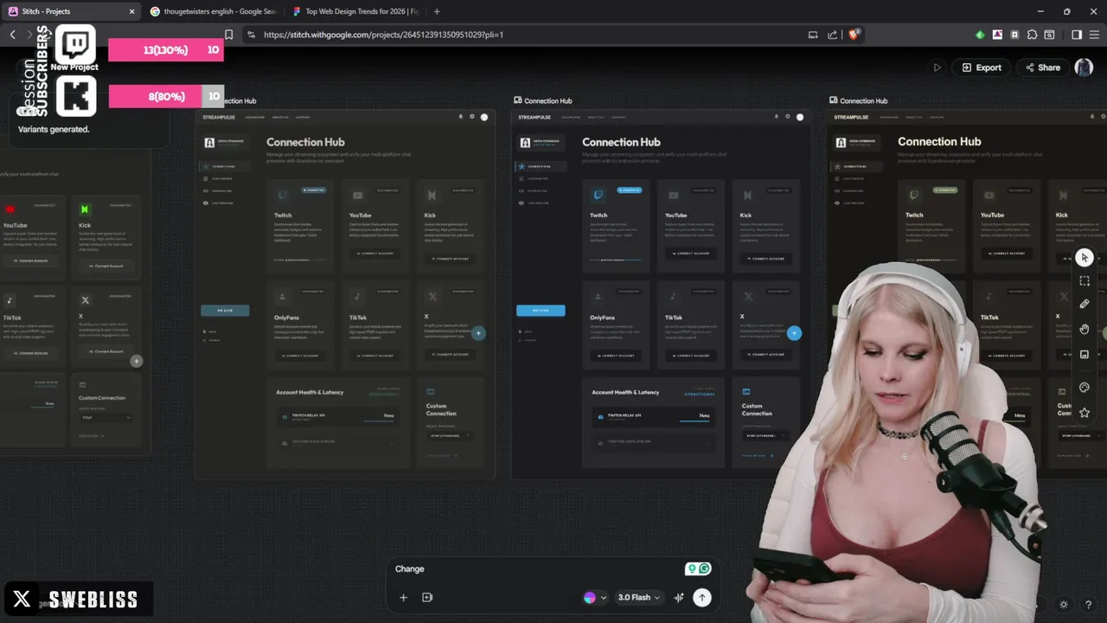Click the Brave Shields lion icon
The image size is (1107, 623).
click(854, 35)
